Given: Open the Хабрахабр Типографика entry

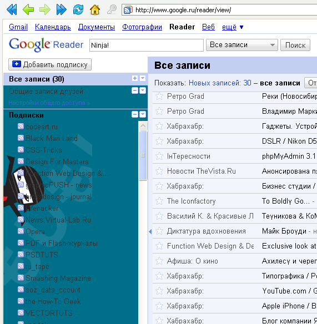Looking at the screenshot, I should point(235,276).
